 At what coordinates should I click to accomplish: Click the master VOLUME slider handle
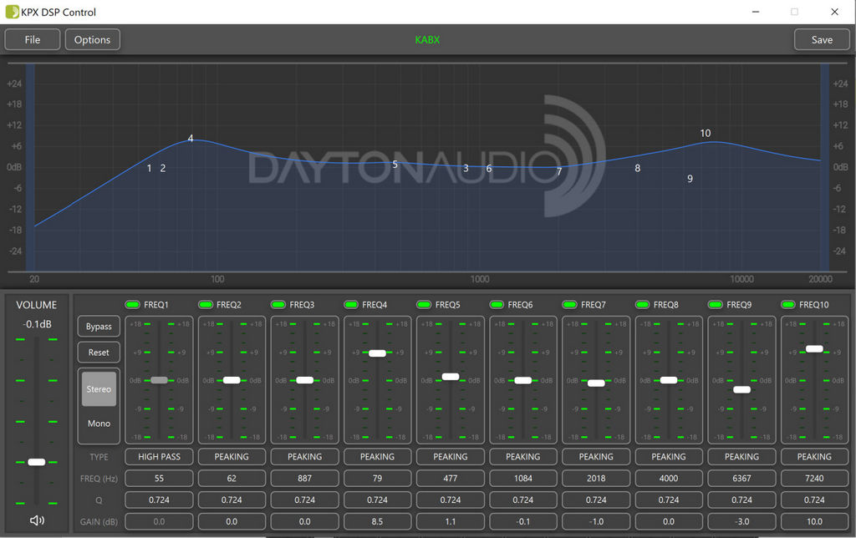point(37,462)
